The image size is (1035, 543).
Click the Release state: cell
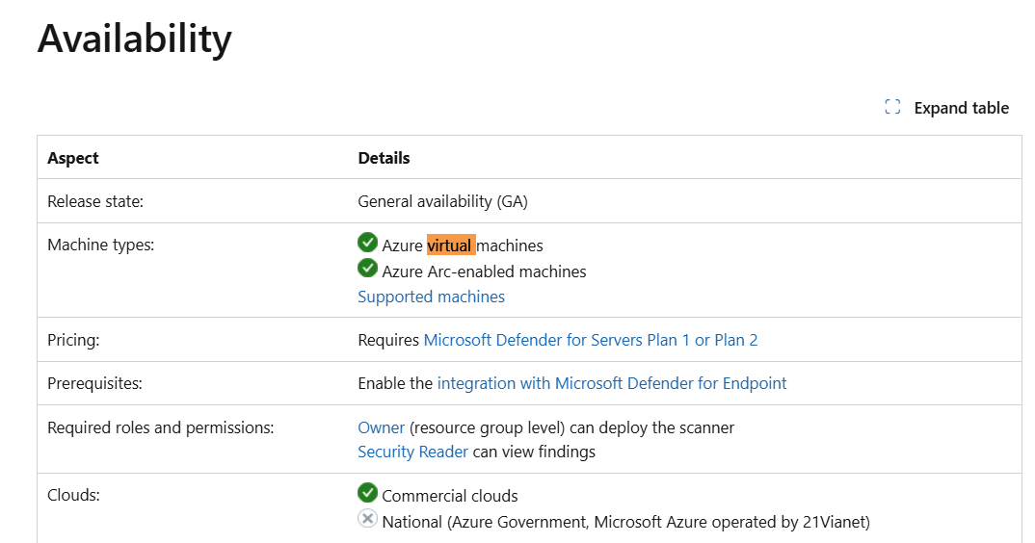(x=95, y=201)
